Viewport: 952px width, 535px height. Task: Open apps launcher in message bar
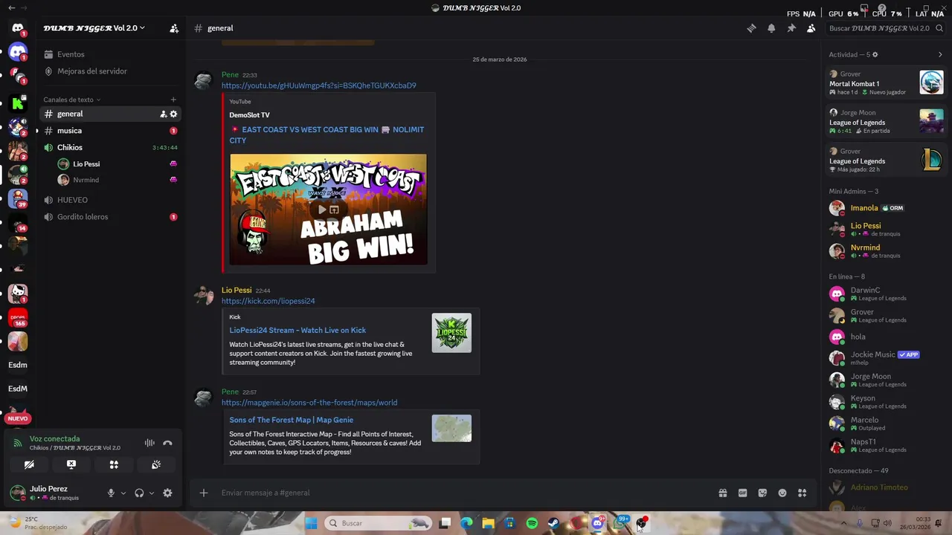tap(802, 493)
